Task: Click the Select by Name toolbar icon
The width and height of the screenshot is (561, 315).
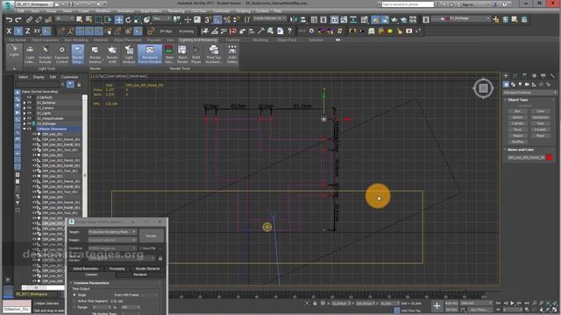Action: click(89, 19)
